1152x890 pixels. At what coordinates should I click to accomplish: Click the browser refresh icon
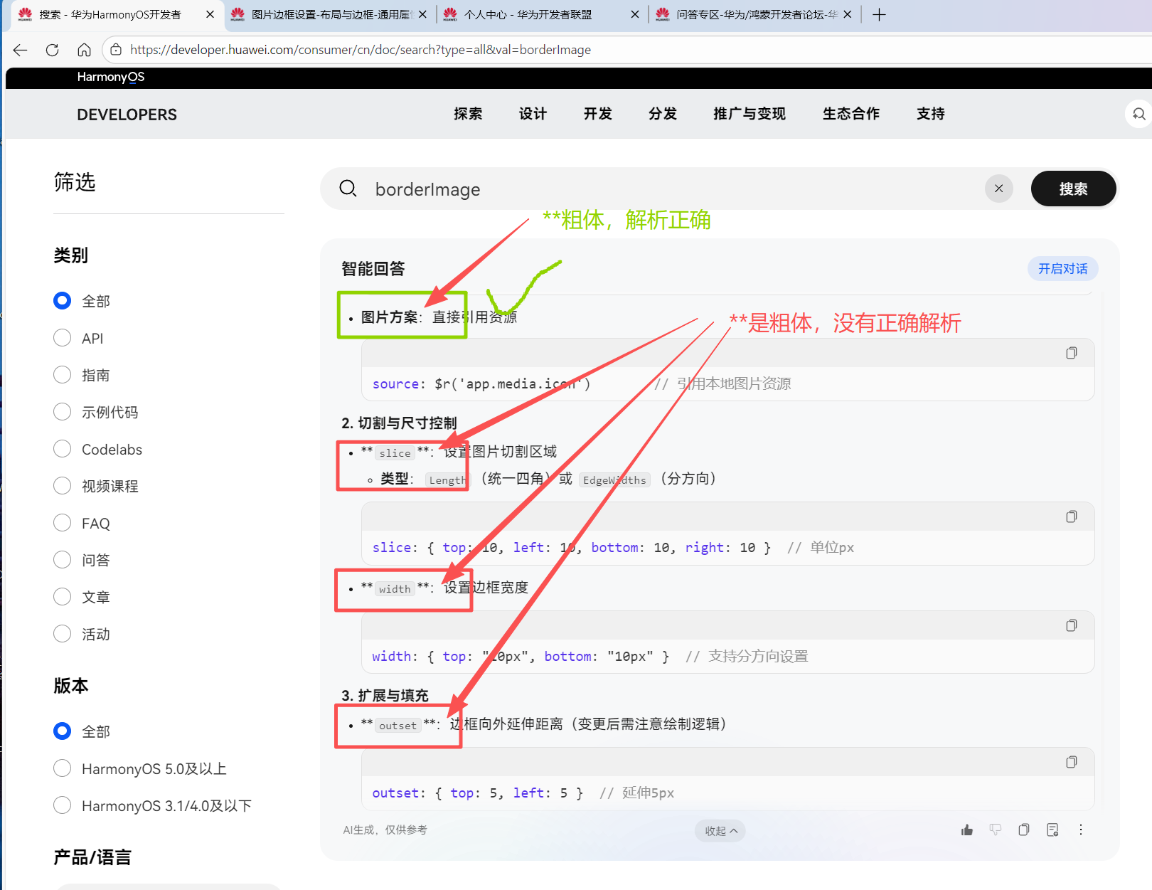pos(52,50)
